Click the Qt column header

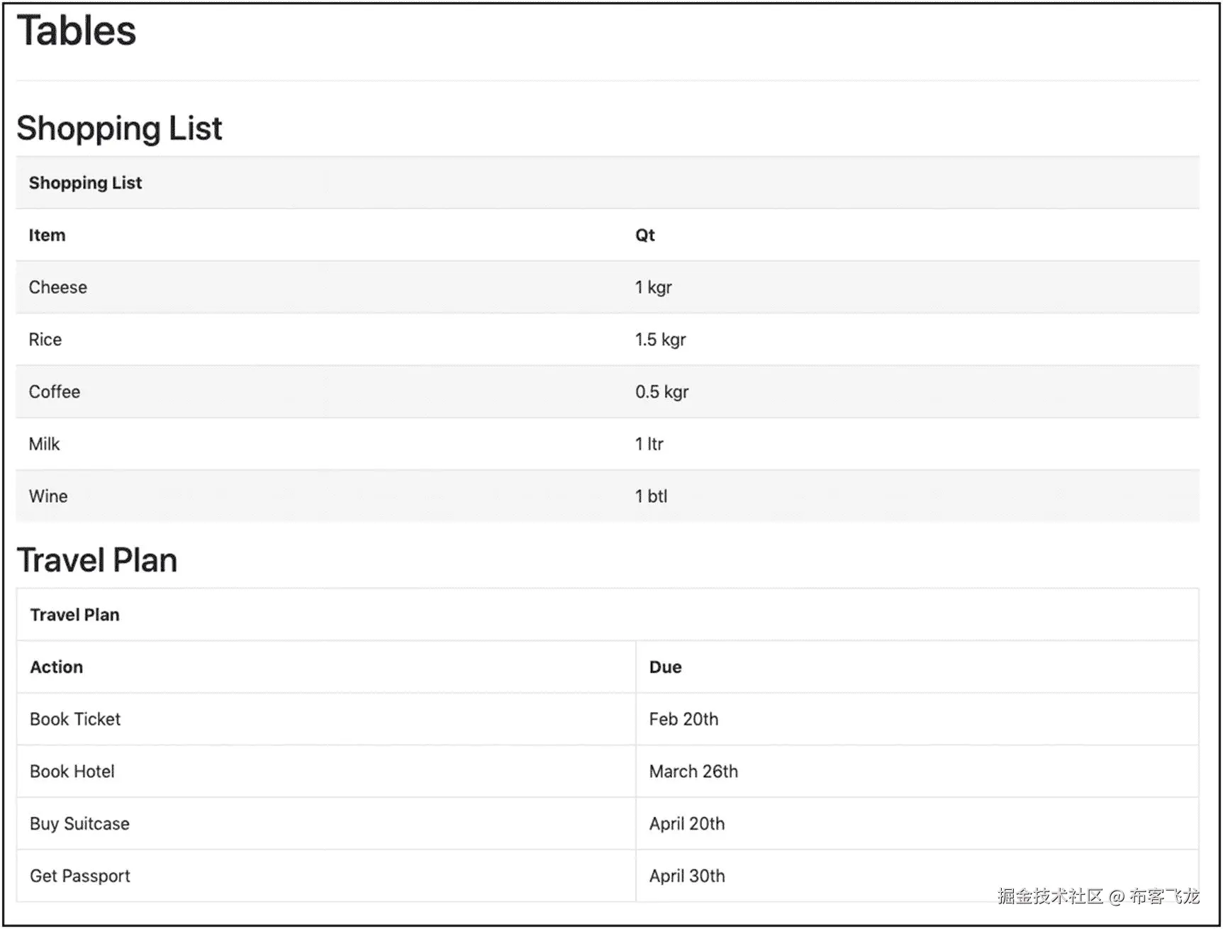644,235
